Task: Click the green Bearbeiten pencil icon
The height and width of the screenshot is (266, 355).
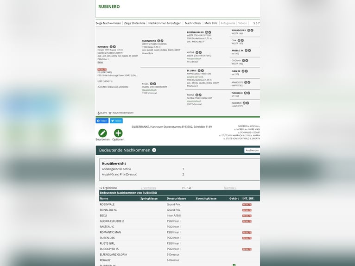Action: pos(102,133)
